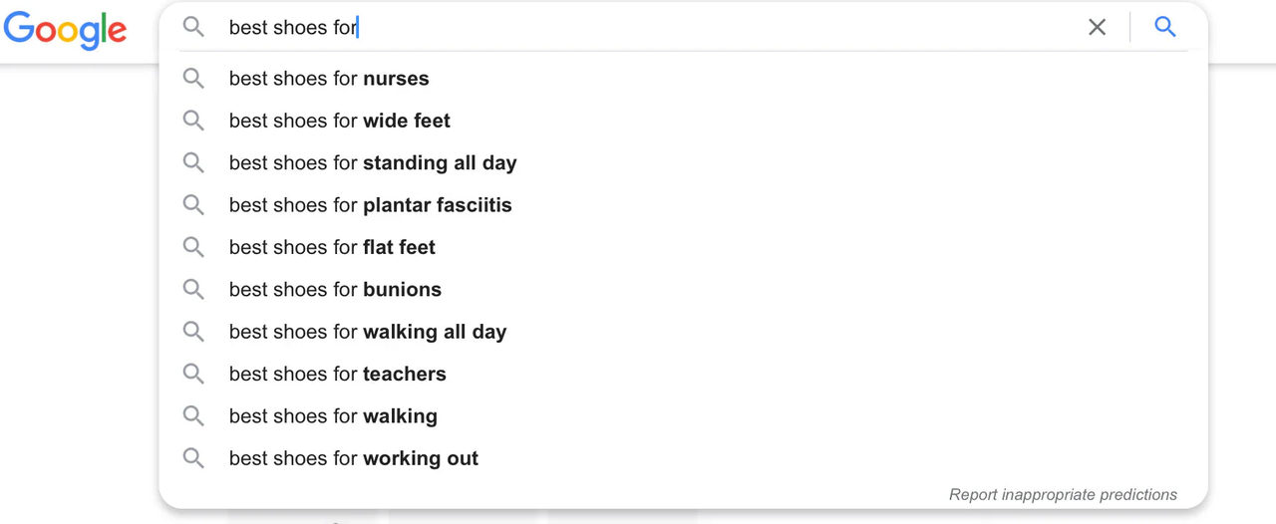This screenshot has height=524, width=1276.
Task: Select 'best shoes for plantar fasciitis'
Action: tap(370, 205)
